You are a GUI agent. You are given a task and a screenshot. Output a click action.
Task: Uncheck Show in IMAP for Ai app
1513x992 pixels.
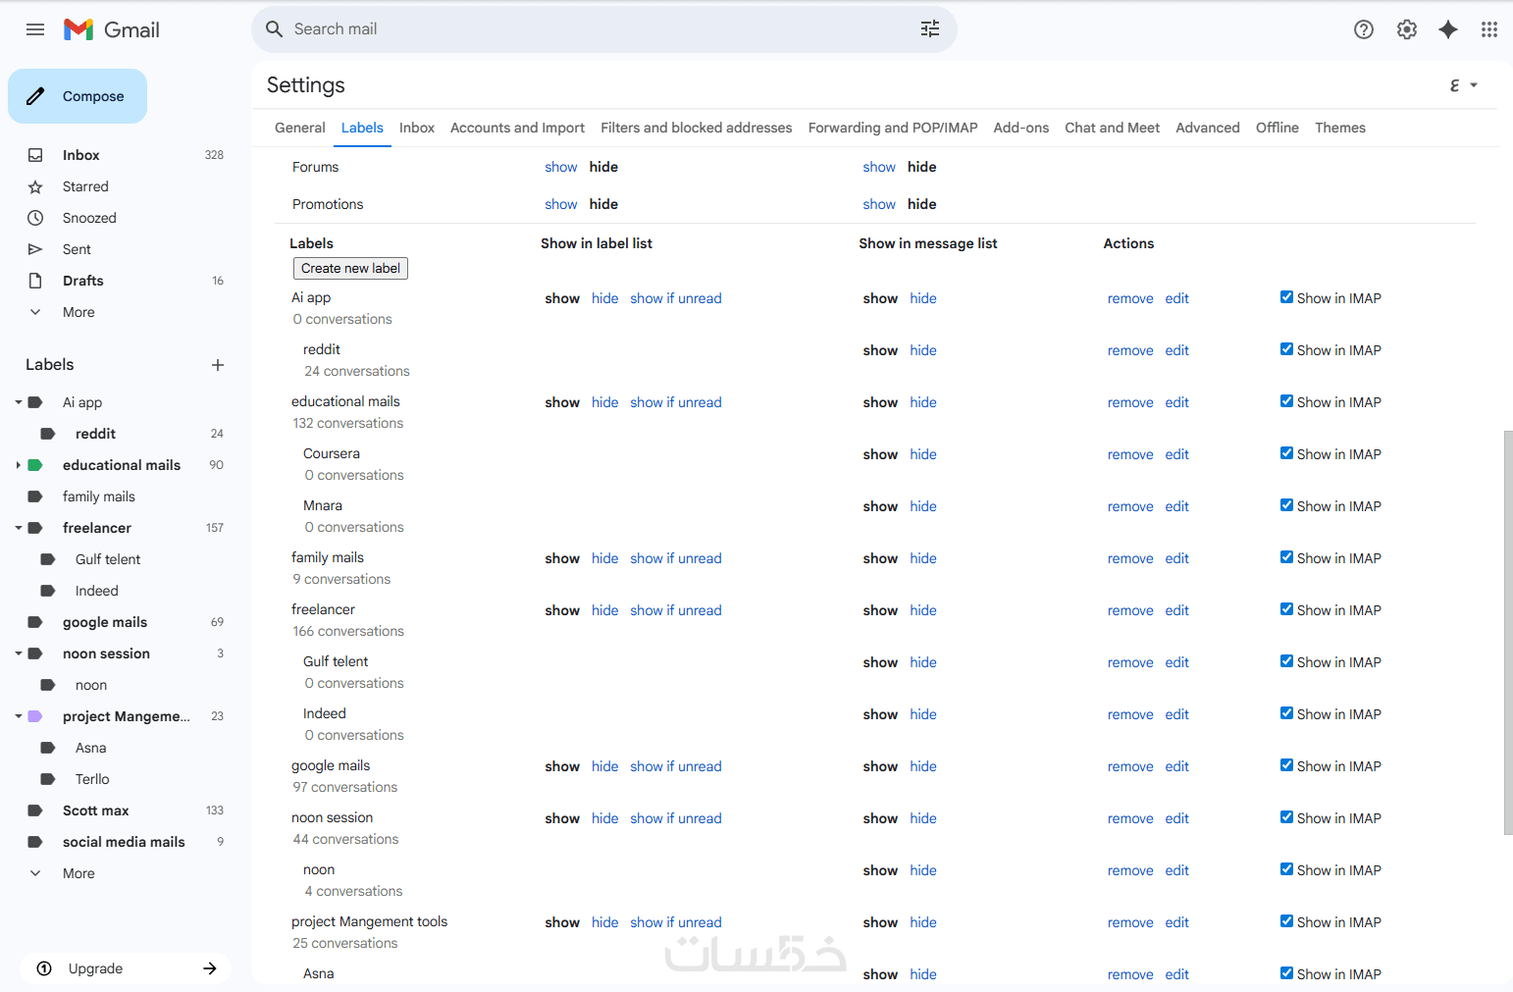tap(1286, 297)
